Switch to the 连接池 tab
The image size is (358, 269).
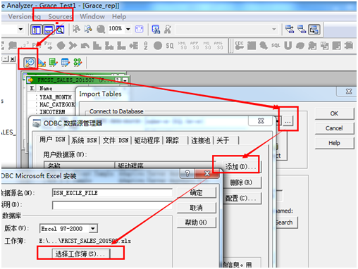click(200, 140)
